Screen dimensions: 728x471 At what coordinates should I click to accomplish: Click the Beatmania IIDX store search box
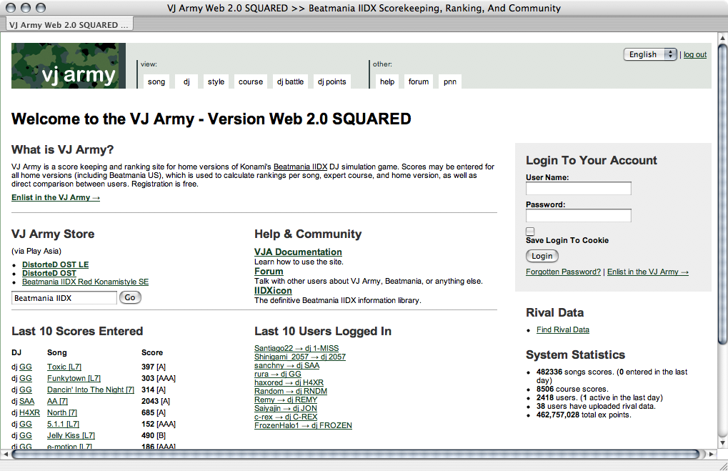pos(64,298)
